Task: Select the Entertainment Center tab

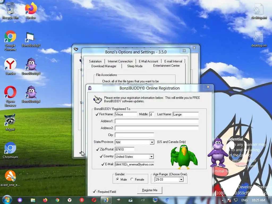Action: pyautogui.click(x=166, y=66)
